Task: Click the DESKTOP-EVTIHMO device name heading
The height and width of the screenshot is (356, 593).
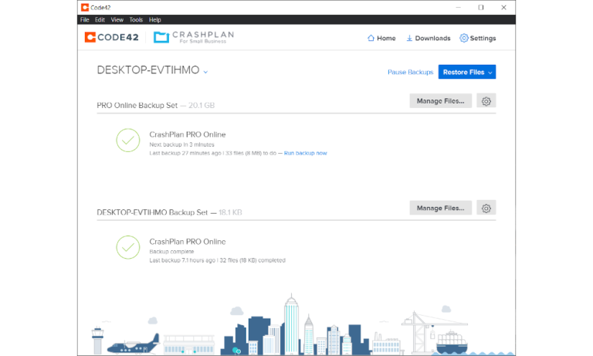Action: point(148,70)
